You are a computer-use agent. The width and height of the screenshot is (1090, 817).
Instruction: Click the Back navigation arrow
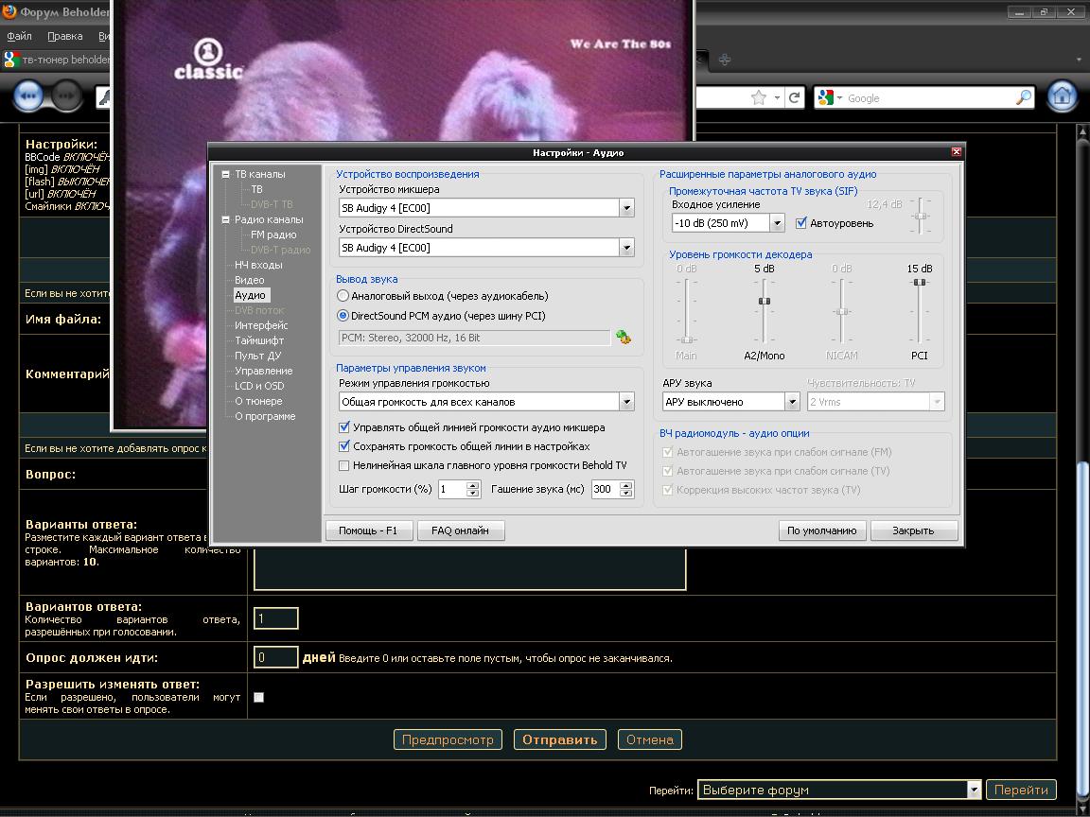(28, 96)
